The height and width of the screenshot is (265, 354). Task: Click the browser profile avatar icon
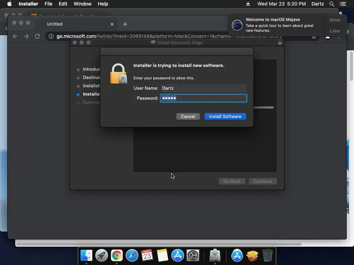tap(328, 37)
